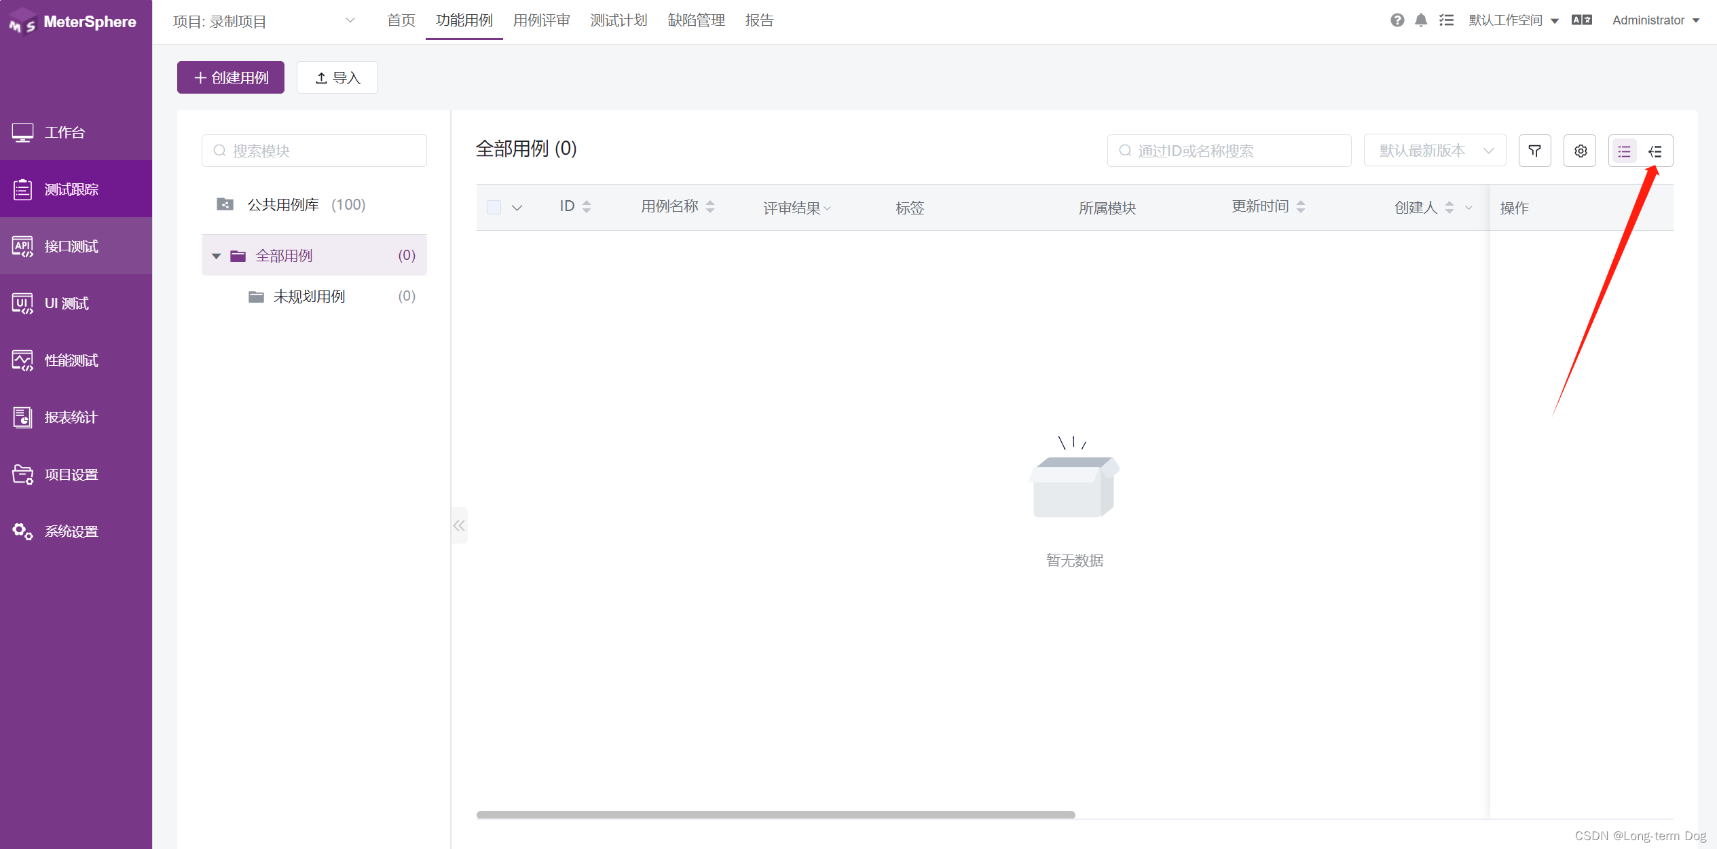Image resolution: width=1717 pixels, height=849 pixels.
Task: Open the task center list icon
Action: [1446, 20]
